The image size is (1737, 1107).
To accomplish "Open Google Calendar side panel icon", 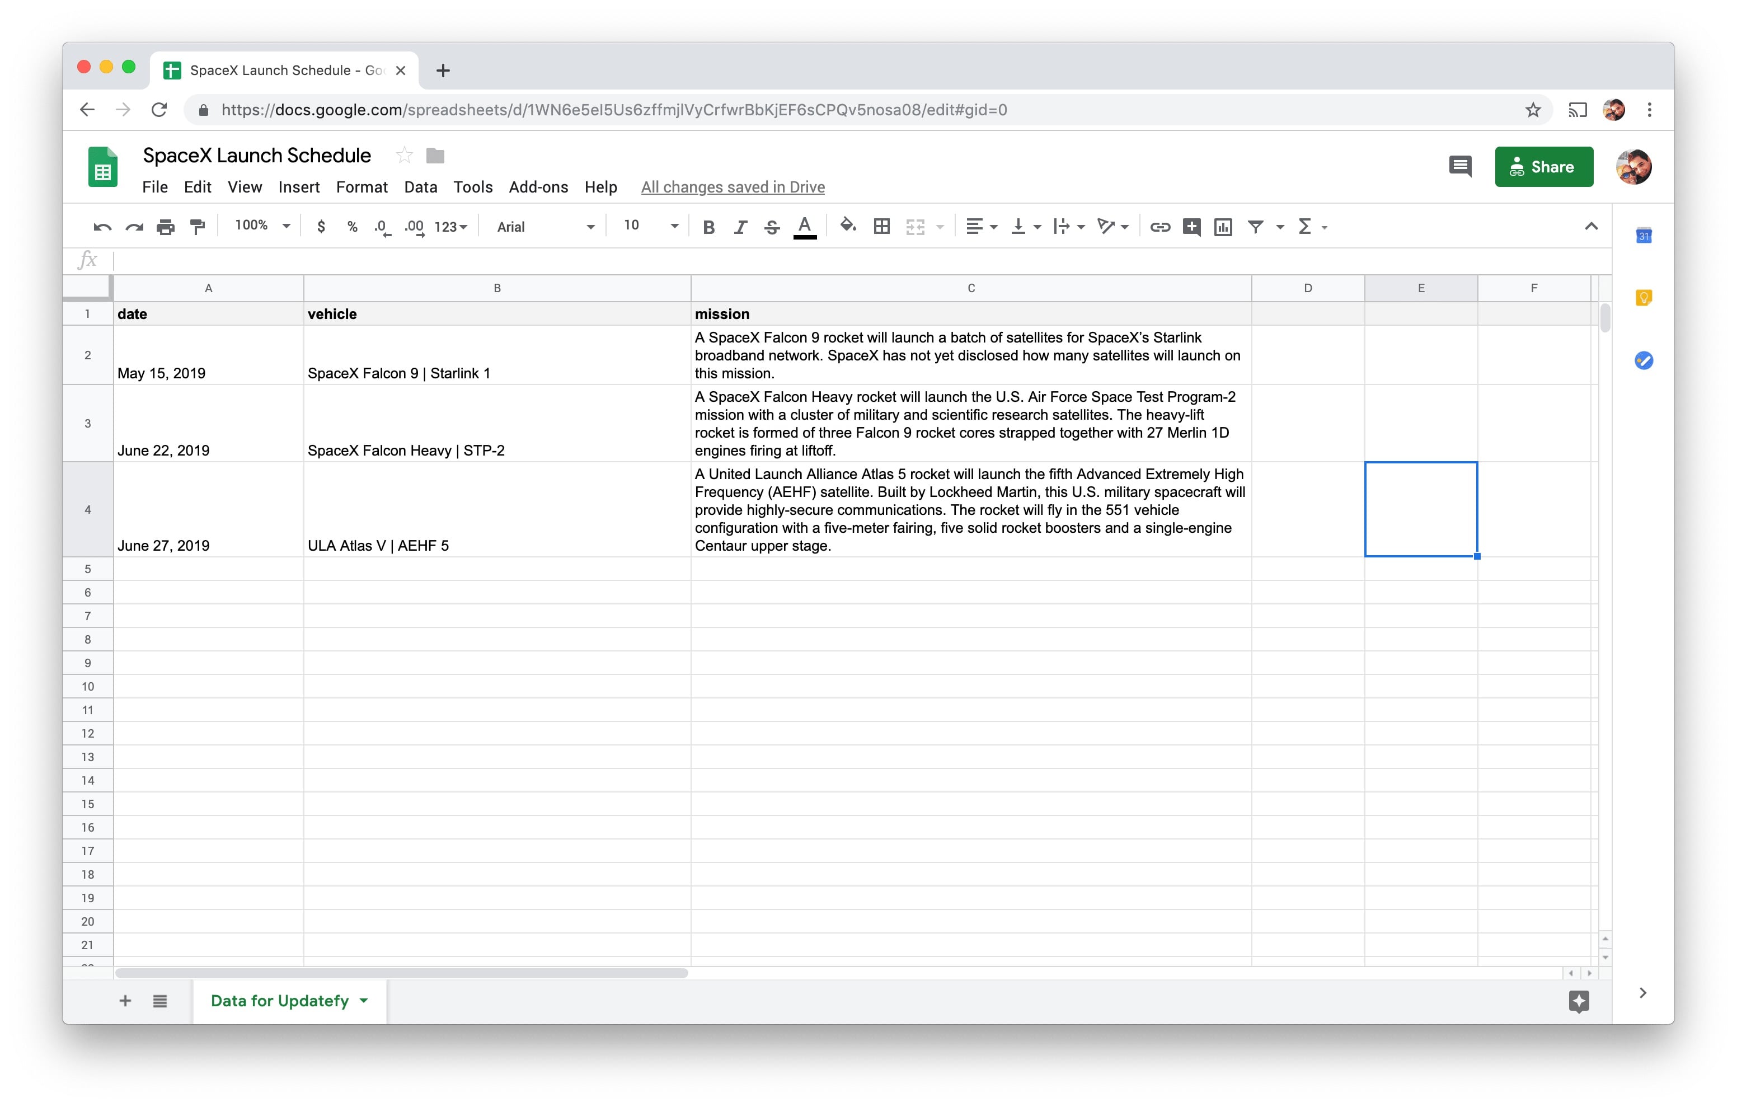I will (1643, 235).
